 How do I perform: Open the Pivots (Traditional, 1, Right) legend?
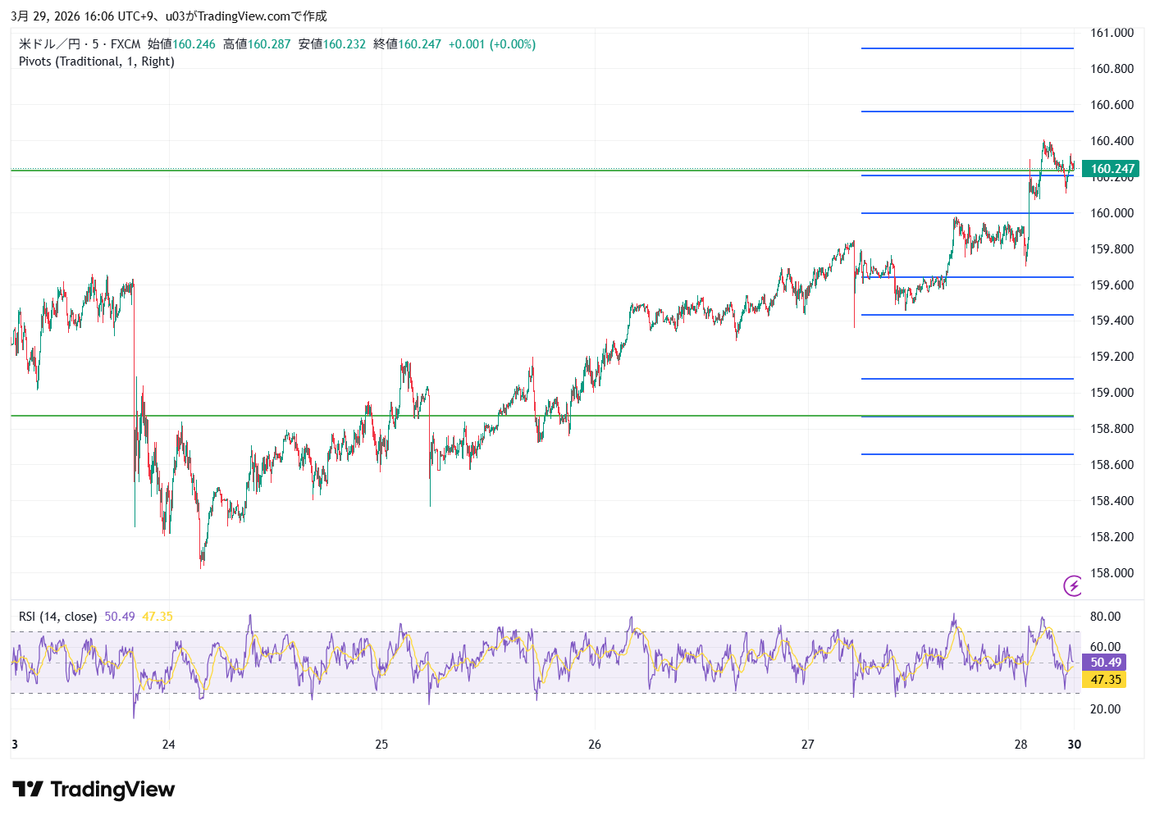coord(97,61)
